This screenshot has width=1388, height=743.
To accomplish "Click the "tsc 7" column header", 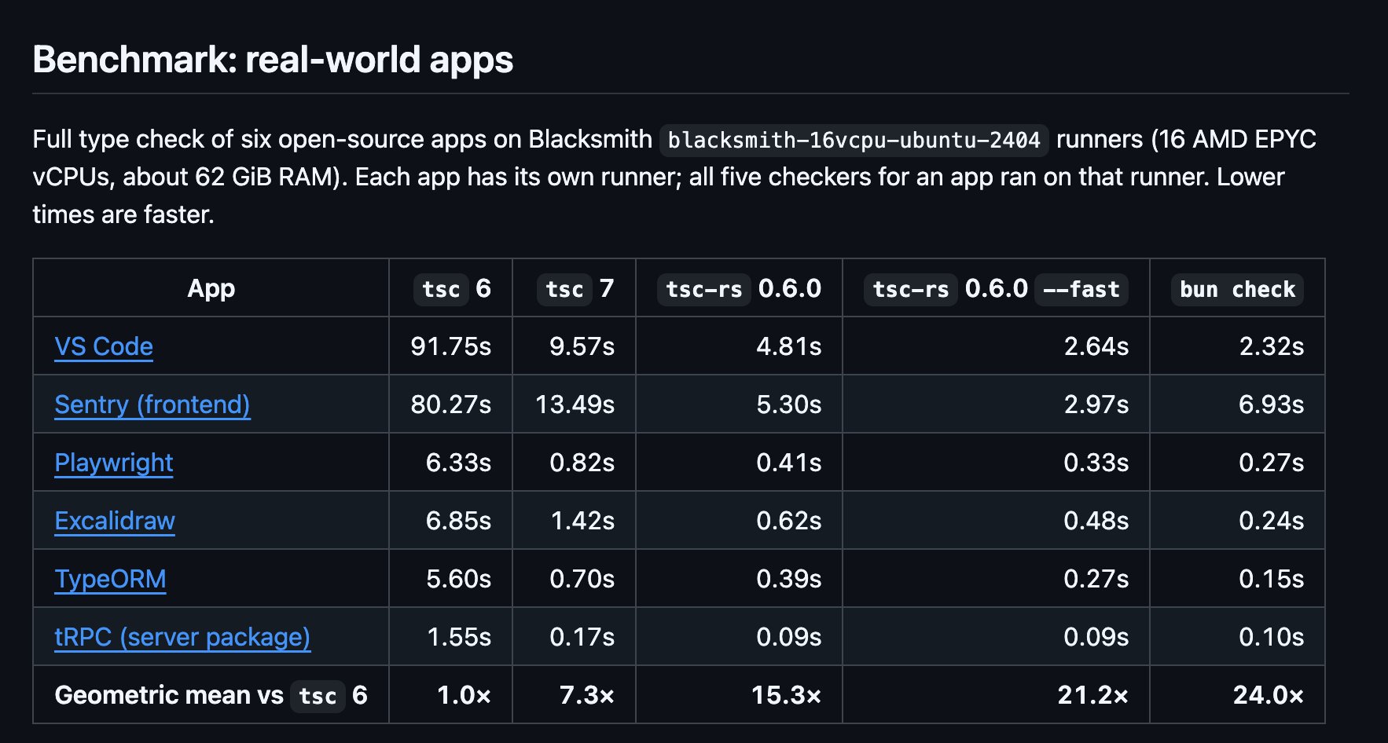I will coord(575,289).
